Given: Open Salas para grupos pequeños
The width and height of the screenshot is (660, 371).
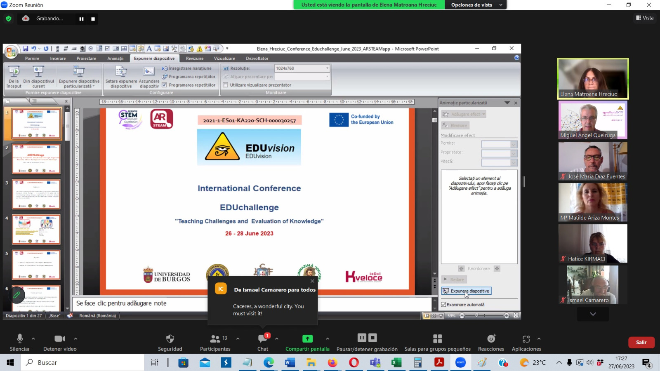Looking at the screenshot, I should coord(437,339).
